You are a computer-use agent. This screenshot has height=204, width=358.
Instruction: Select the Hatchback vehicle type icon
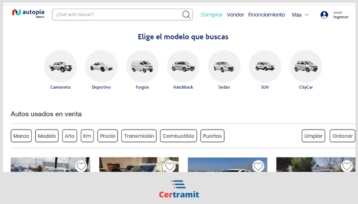pyautogui.click(x=183, y=66)
